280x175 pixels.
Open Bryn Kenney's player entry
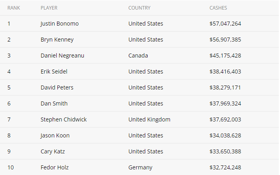(57, 40)
